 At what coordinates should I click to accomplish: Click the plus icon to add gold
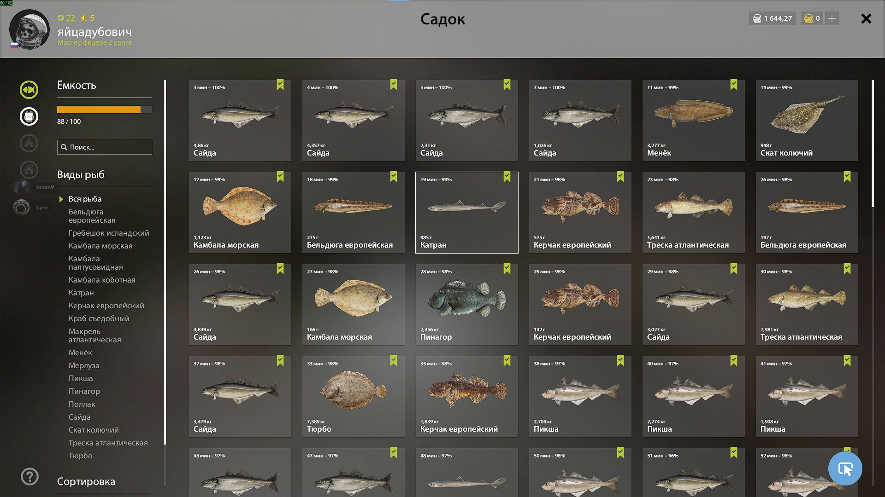[x=832, y=18]
